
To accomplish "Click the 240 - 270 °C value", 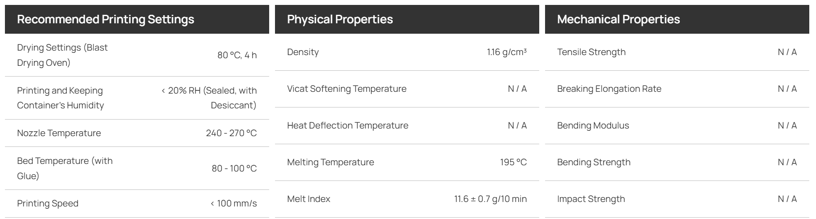I will pyautogui.click(x=231, y=133).
